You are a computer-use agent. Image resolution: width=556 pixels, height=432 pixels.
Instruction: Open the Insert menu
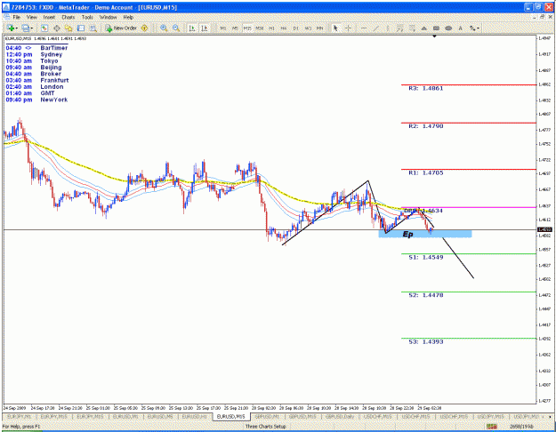click(49, 17)
